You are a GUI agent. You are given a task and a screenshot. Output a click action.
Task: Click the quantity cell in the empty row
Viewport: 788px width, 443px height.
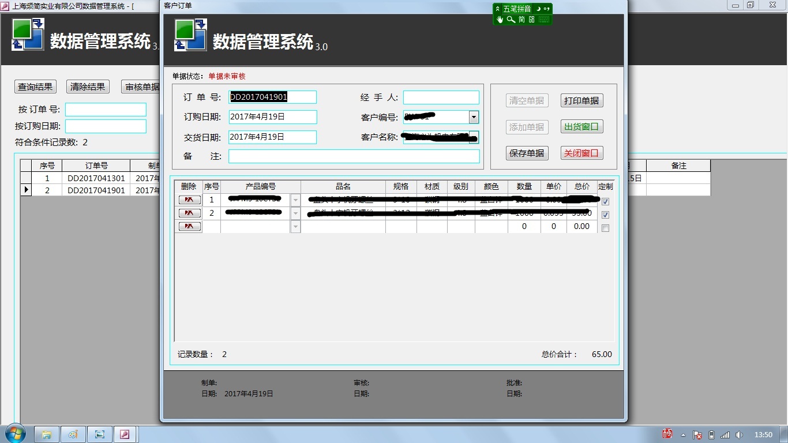(524, 227)
